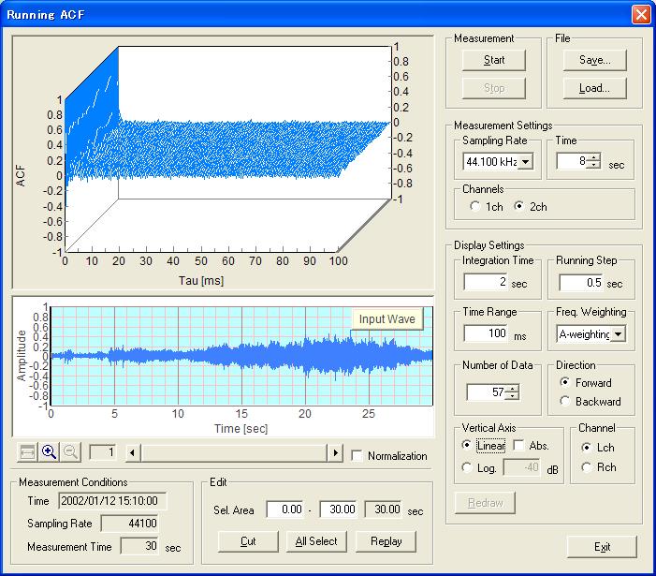The height and width of the screenshot is (576, 656).
Task: Select the 1ch radio button
Action: (474, 206)
